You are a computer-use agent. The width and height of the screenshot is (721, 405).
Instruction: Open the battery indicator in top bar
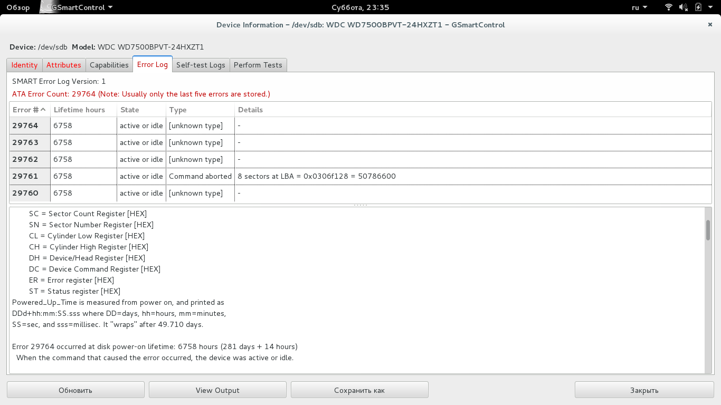coord(698,7)
